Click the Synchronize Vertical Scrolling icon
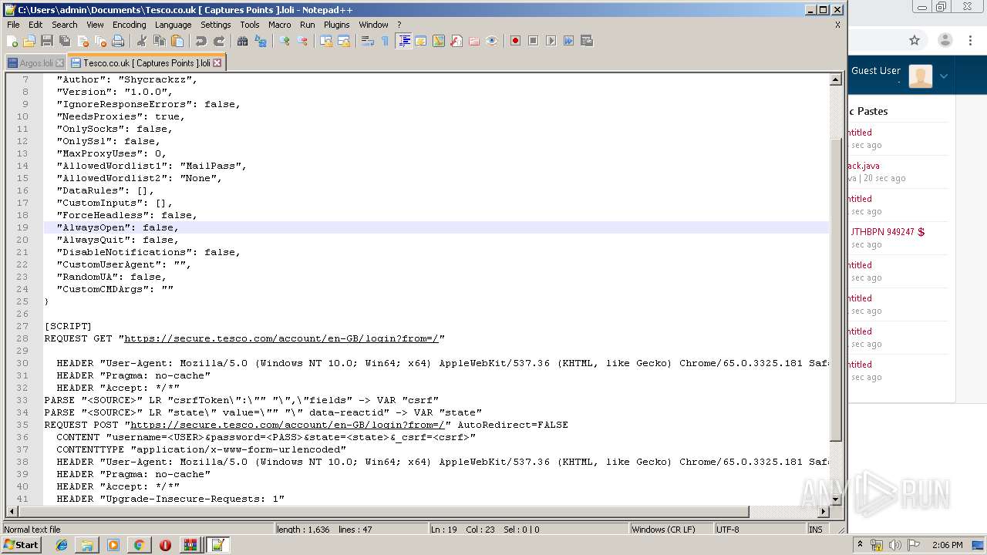The height and width of the screenshot is (555, 987). coord(326,41)
